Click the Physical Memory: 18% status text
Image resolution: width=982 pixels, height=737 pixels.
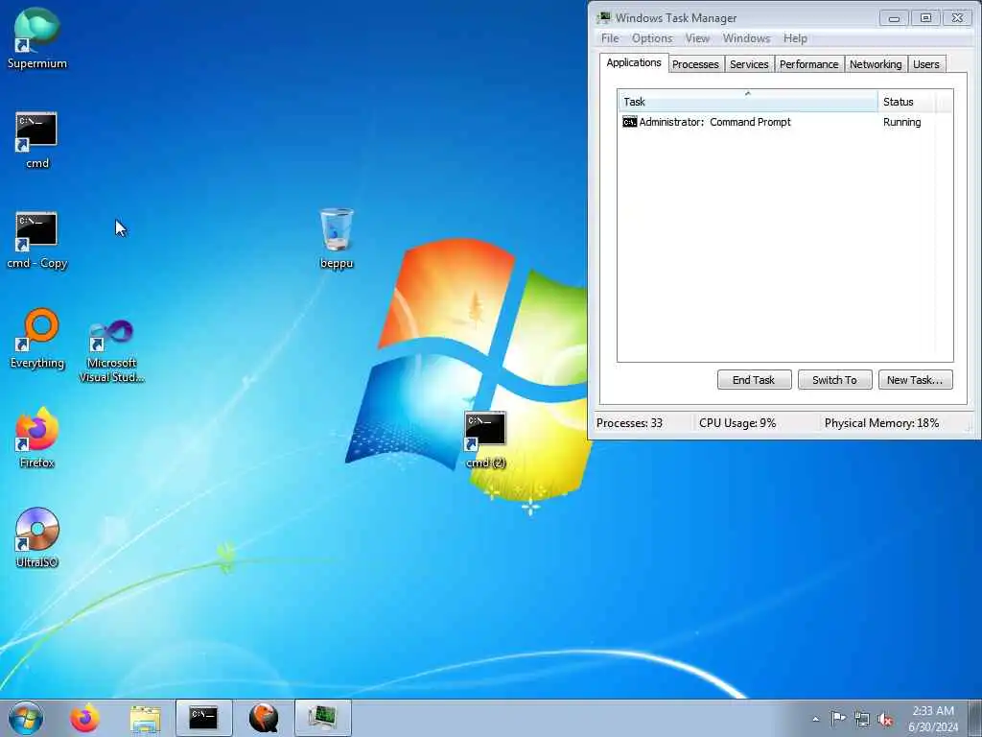(881, 423)
